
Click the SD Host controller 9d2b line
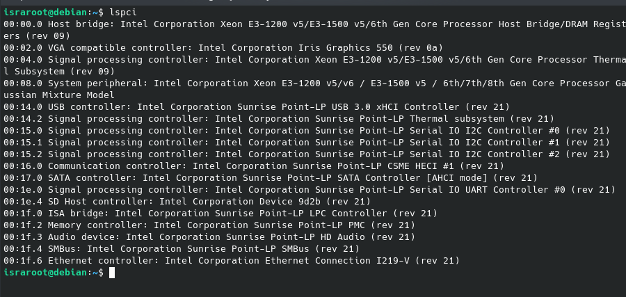coord(187,202)
